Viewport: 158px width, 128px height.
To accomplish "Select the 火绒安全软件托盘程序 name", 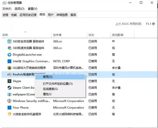I will [27, 114].
